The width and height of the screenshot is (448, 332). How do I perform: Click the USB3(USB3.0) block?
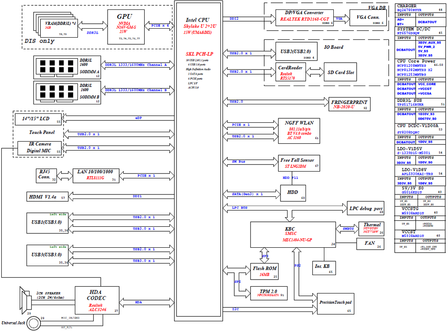tap(47, 255)
